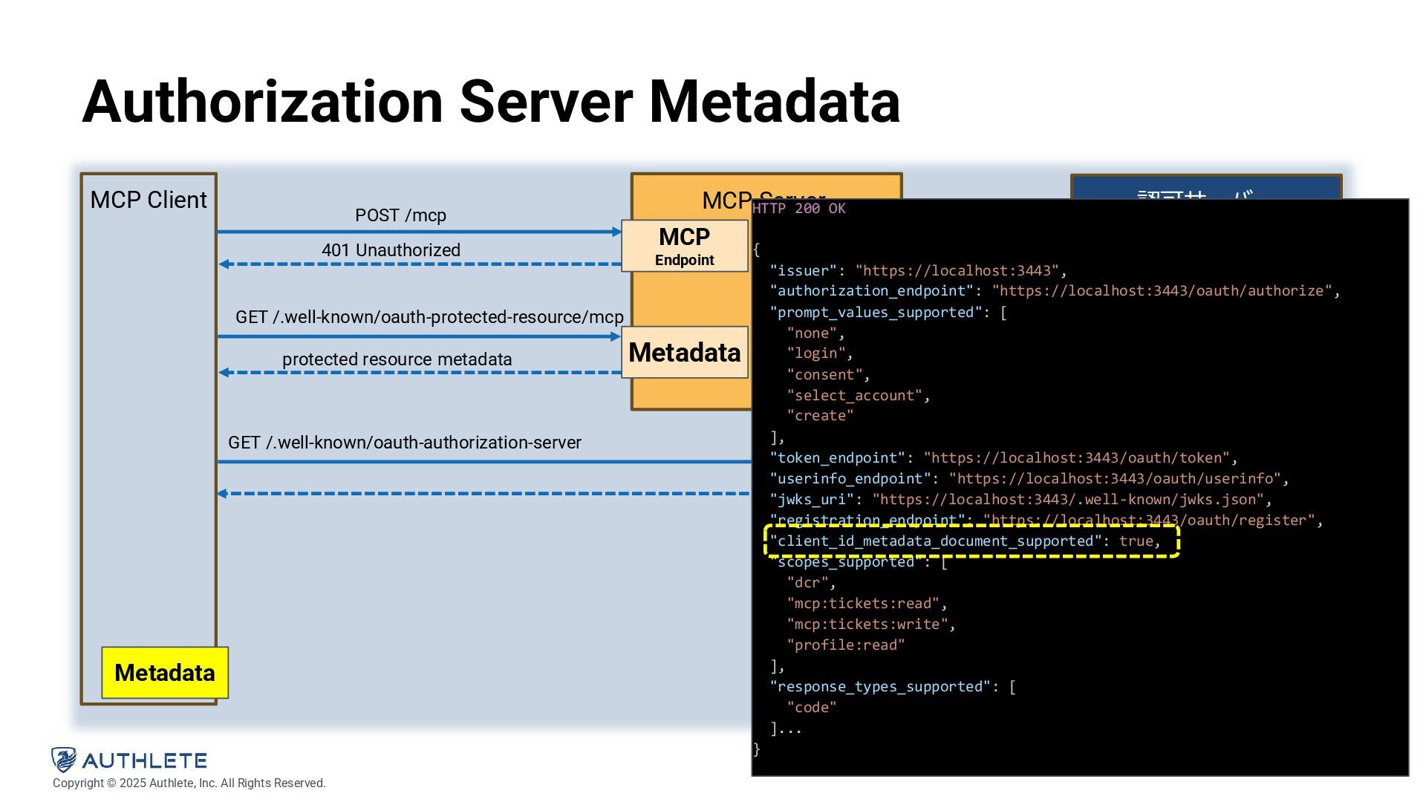This screenshot has width=1426, height=802.
Task: Click the highlighted client_id_metadata_document_supported line
Action: [x=966, y=541]
